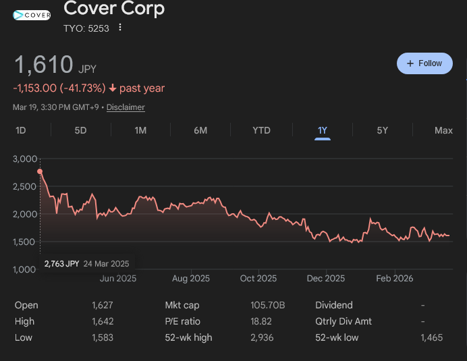This screenshot has height=361, width=467.
Task: Click the plus Follow button
Action: 424,63
